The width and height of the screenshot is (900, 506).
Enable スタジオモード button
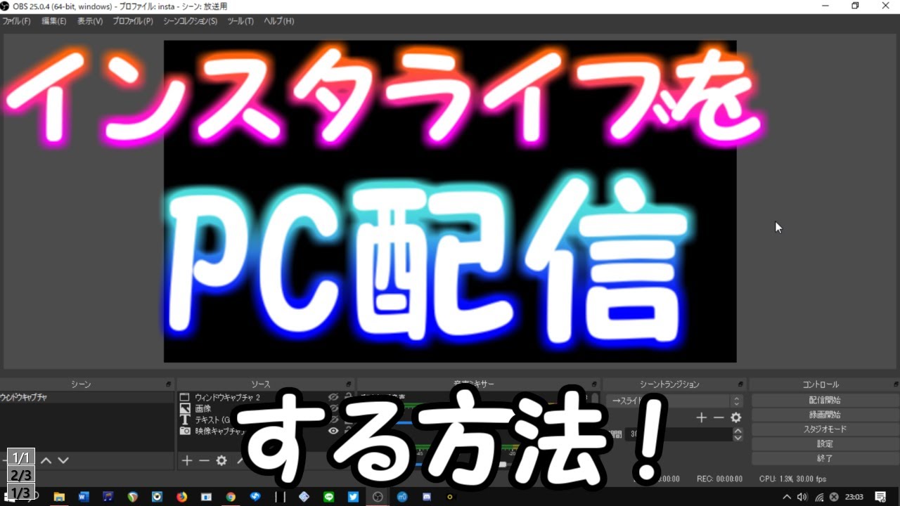pyautogui.click(x=825, y=429)
